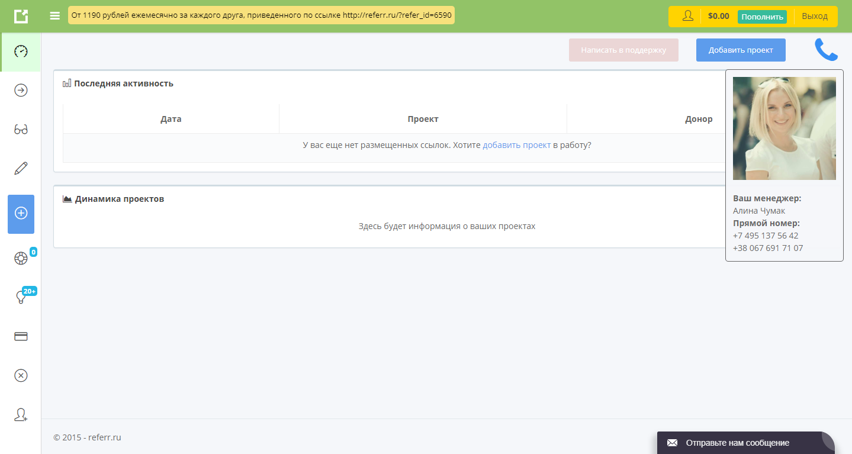The image size is (852, 454).
Task: Open the glasses sidebar icon
Action: pyautogui.click(x=21, y=130)
